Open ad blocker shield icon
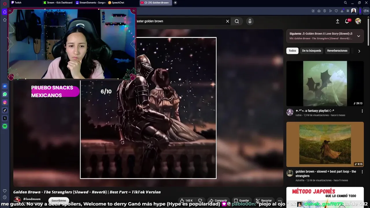 click(325, 11)
